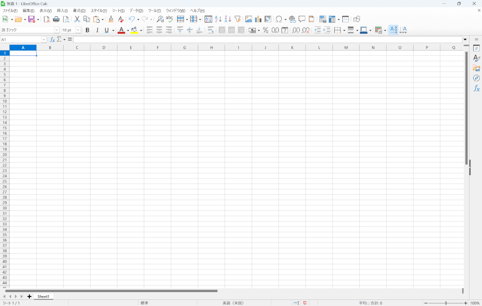Select the Clone Formatting paintbrush icon
This screenshot has height=306, width=482.
click(111, 19)
